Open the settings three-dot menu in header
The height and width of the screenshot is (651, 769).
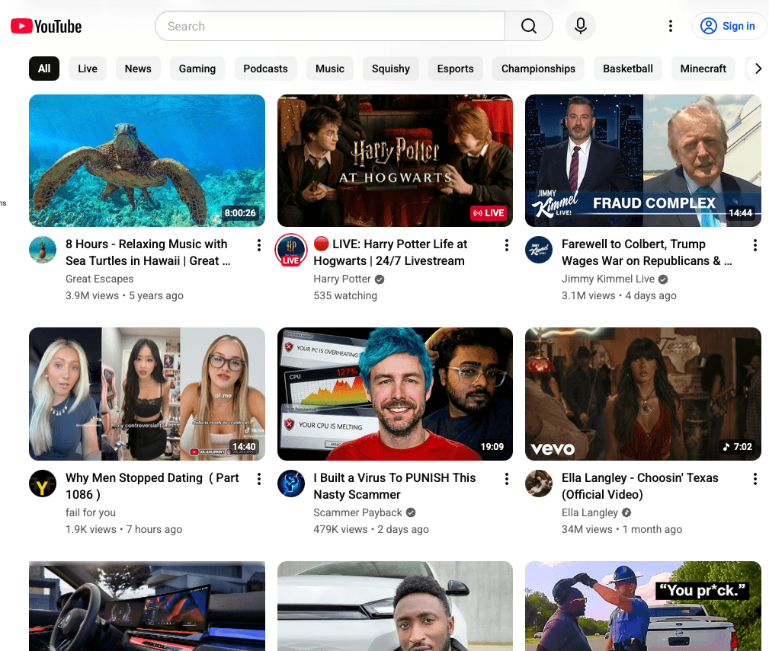click(x=671, y=26)
